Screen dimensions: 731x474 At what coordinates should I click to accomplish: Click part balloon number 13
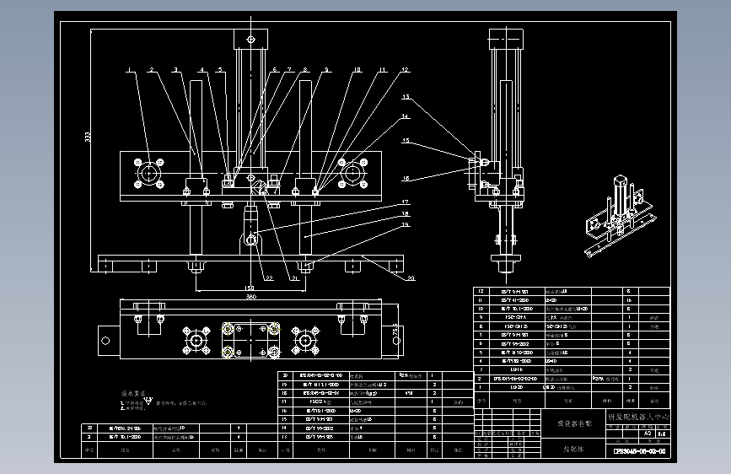pyautogui.click(x=406, y=97)
